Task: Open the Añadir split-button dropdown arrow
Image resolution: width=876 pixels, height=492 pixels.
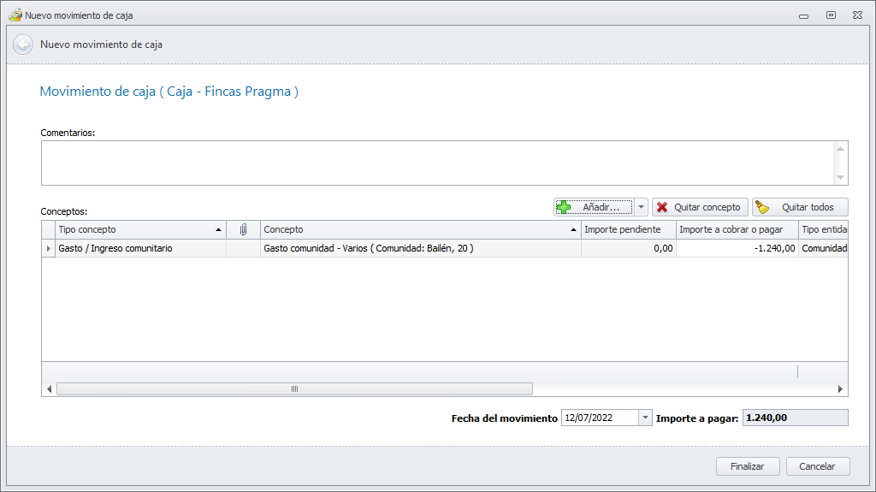Action: (x=641, y=207)
